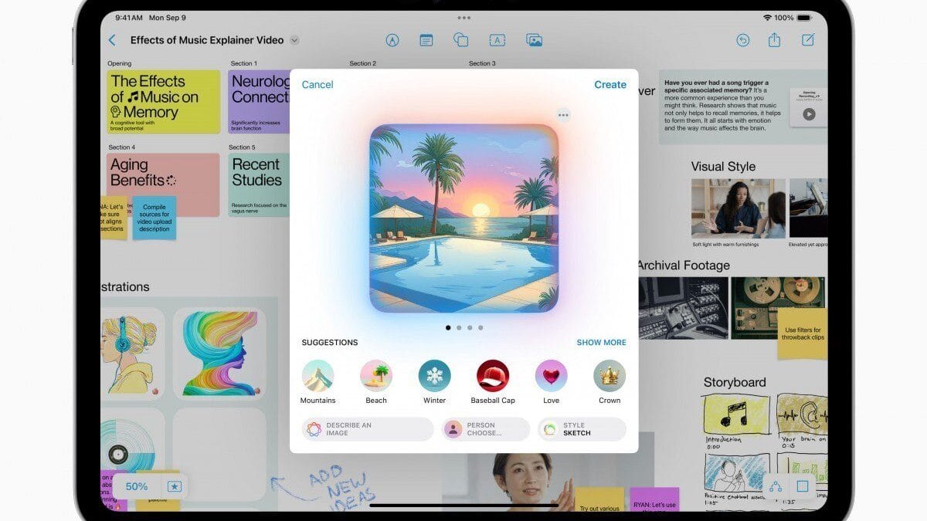Add a text box using the toolbar icon
Viewport: 927px width, 521px height.
[497, 39]
